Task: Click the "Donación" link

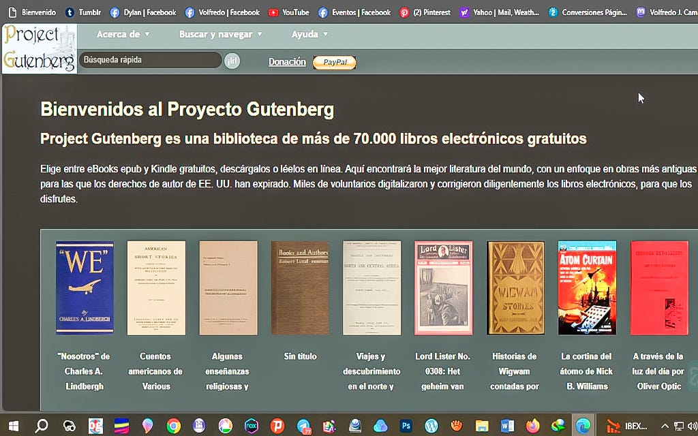Action: 286,62
